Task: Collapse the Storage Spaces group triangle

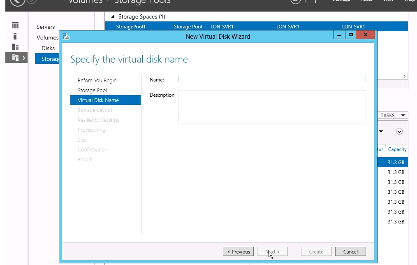Action: click(113, 17)
